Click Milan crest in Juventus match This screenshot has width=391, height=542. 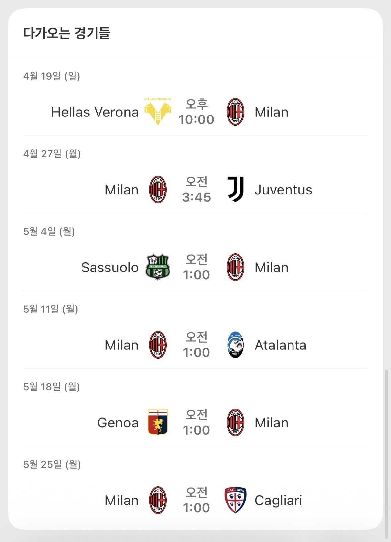tap(158, 190)
